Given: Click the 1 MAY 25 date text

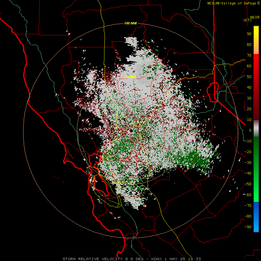Looking at the screenshot, I should (175, 259).
